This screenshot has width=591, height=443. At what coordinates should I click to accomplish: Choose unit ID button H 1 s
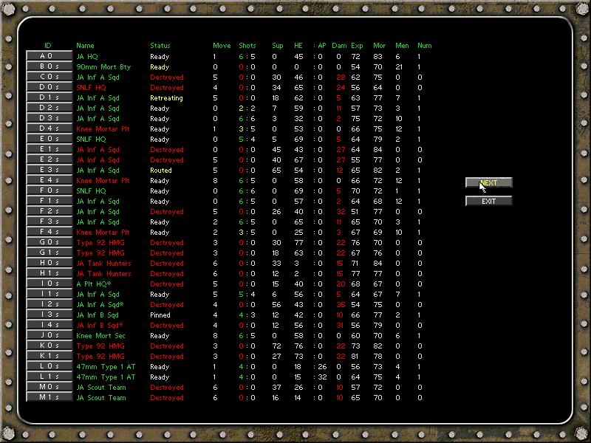(x=49, y=273)
